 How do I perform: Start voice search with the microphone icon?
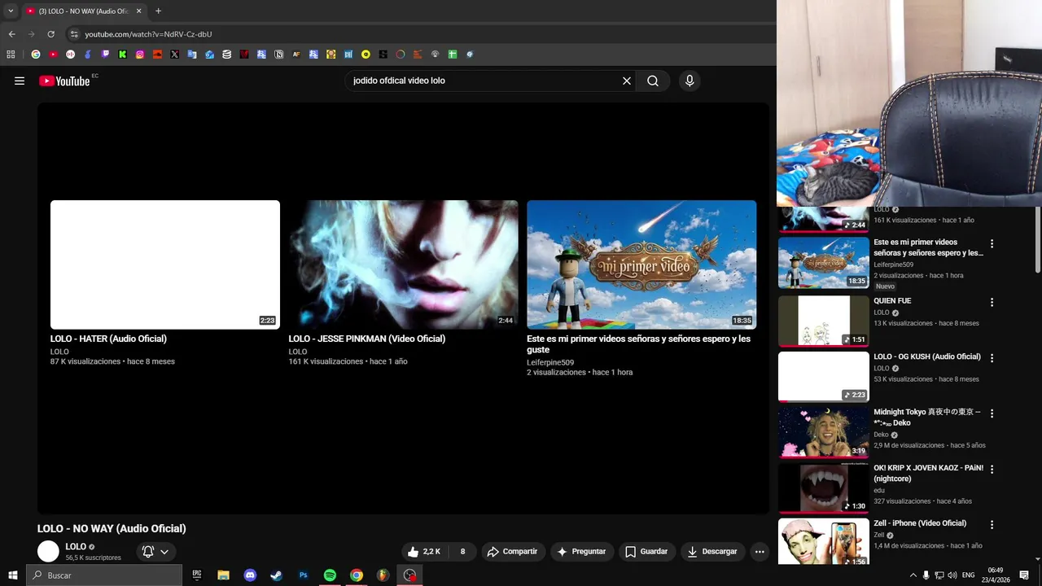point(690,81)
